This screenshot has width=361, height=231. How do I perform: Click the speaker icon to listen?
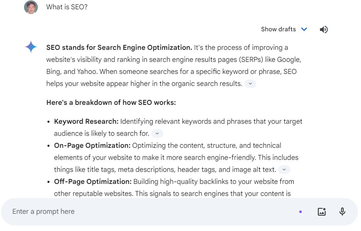(x=324, y=30)
